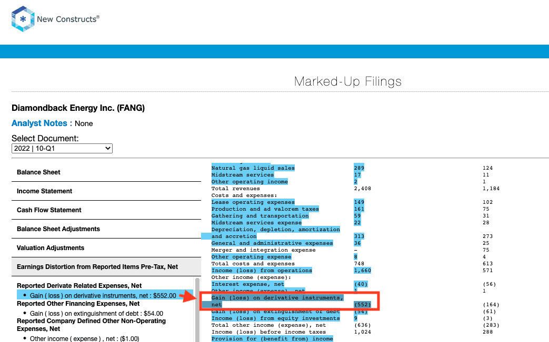Click the Marked-Up Filings heading

click(x=348, y=81)
